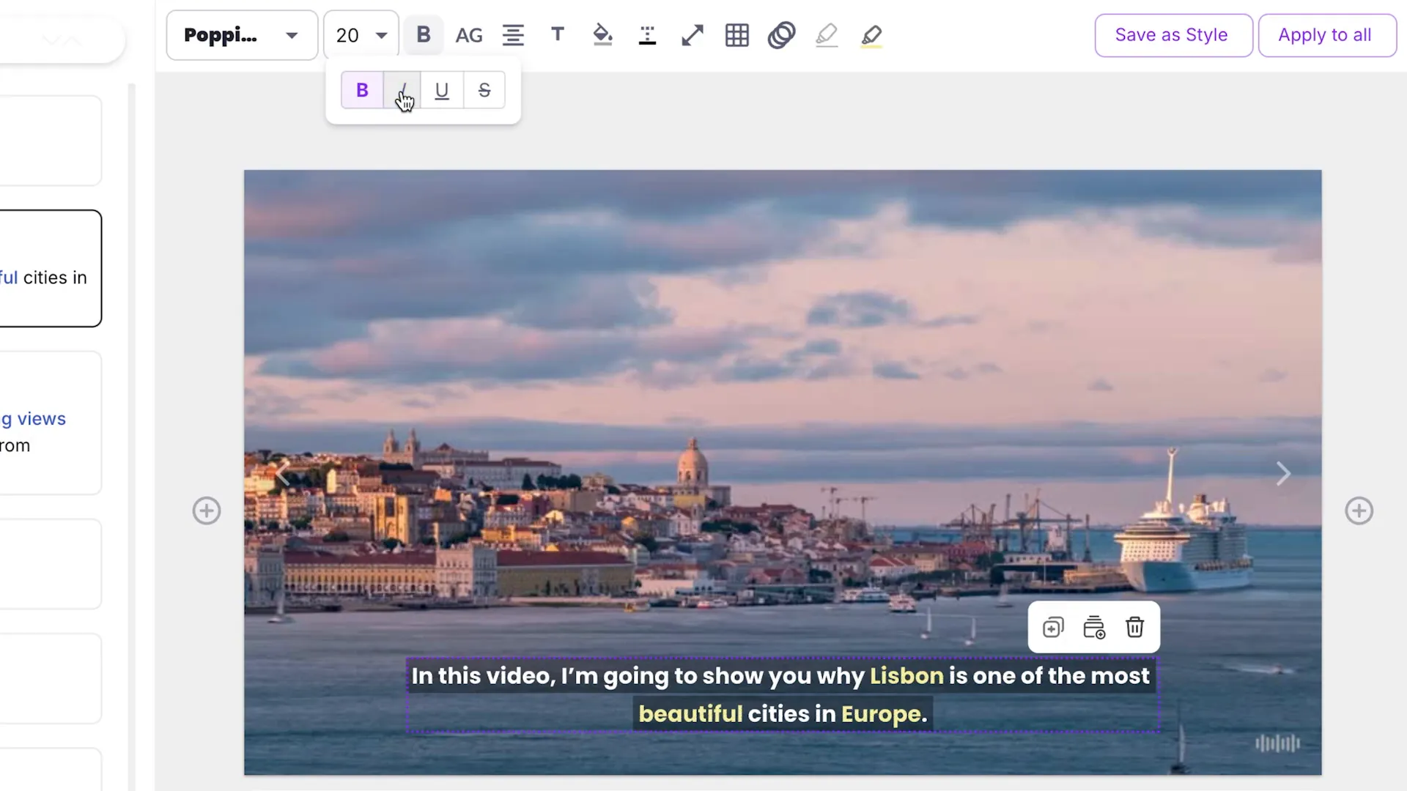
Task: Select the scene card containing 'views'
Action: pos(51,423)
